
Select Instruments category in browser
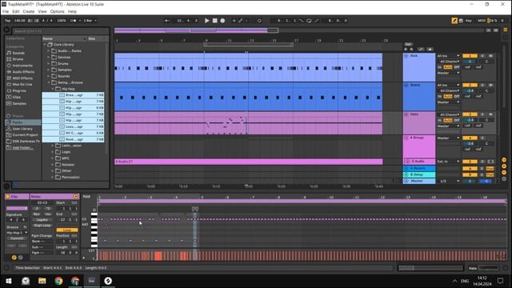pos(22,66)
